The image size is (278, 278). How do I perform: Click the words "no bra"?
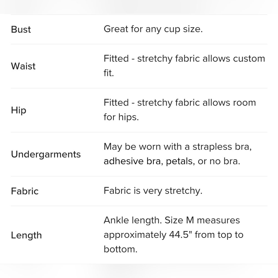[x=224, y=162]
